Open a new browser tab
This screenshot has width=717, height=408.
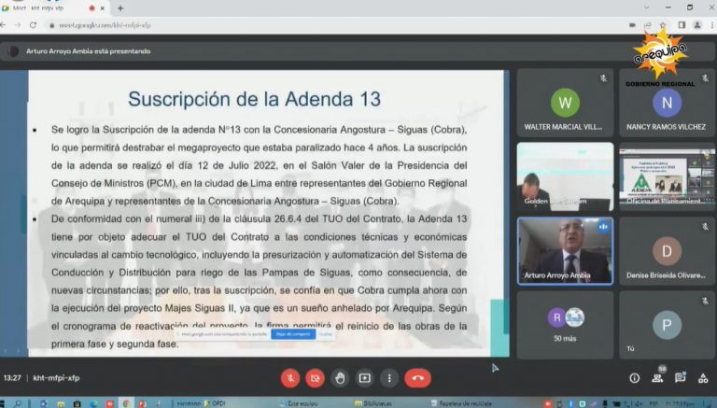[x=120, y=8]
